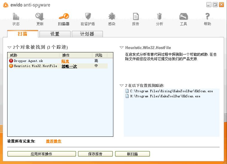Click the 推荐操作 recommended action link
The image size is (227, 164).
54,141
